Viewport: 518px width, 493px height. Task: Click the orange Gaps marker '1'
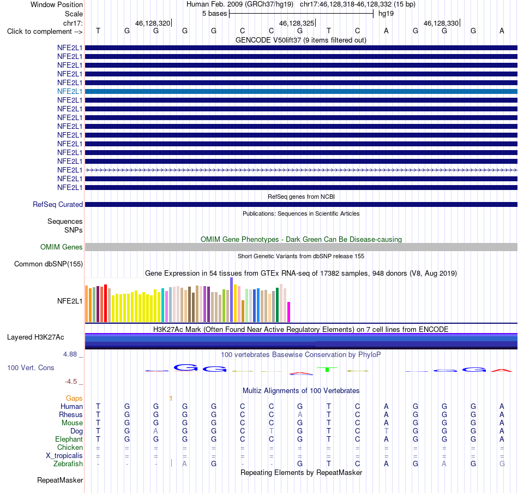[171, 399]
